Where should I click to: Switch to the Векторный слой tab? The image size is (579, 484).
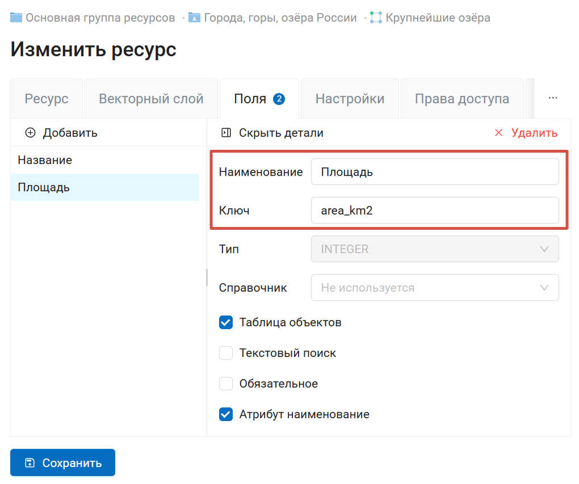(151, 99)
